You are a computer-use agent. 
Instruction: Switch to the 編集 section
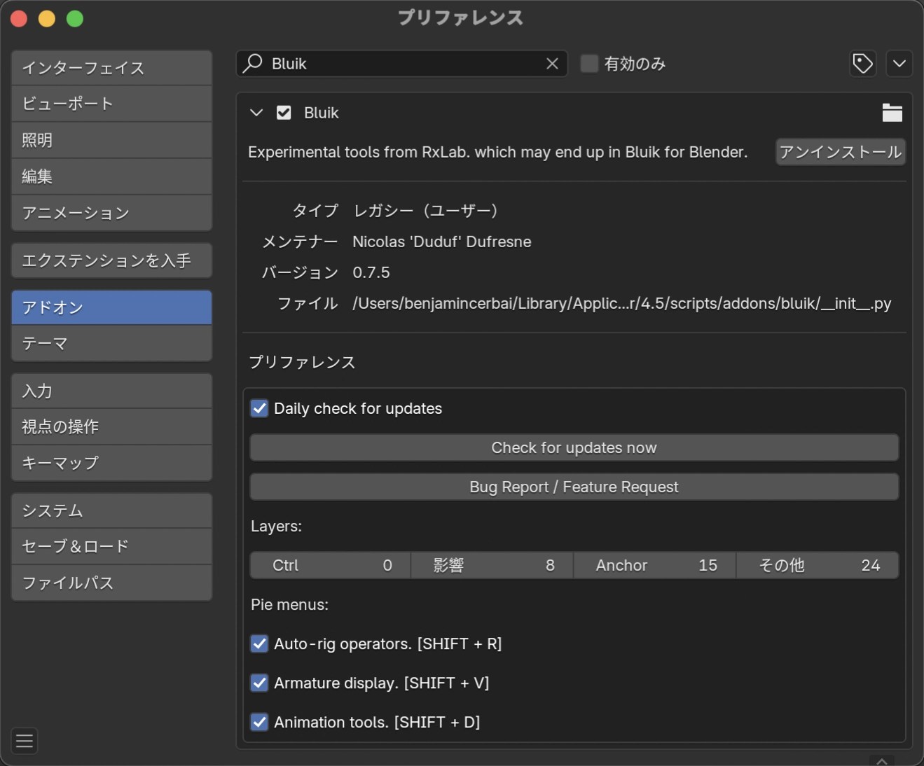111,176
